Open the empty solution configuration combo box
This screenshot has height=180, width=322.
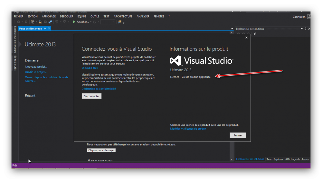click(108, 22)
